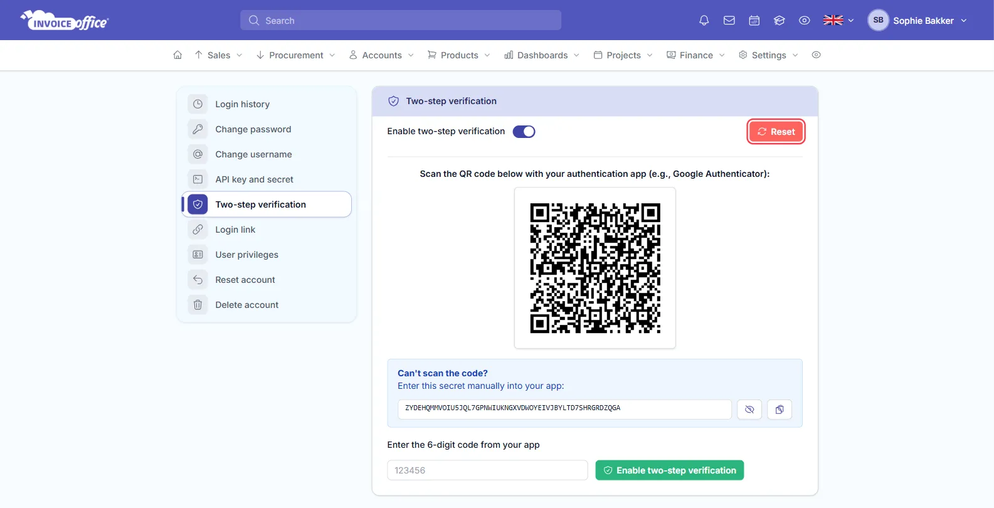Select Two-step verification sidebar item
The width and height of the screenshot is (994, 508).
click(267, 204)
